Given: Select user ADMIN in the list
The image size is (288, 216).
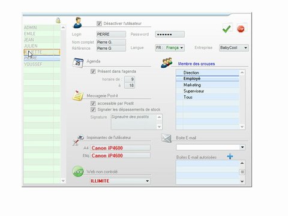Looking at the screenshot, I should point(42,28).
